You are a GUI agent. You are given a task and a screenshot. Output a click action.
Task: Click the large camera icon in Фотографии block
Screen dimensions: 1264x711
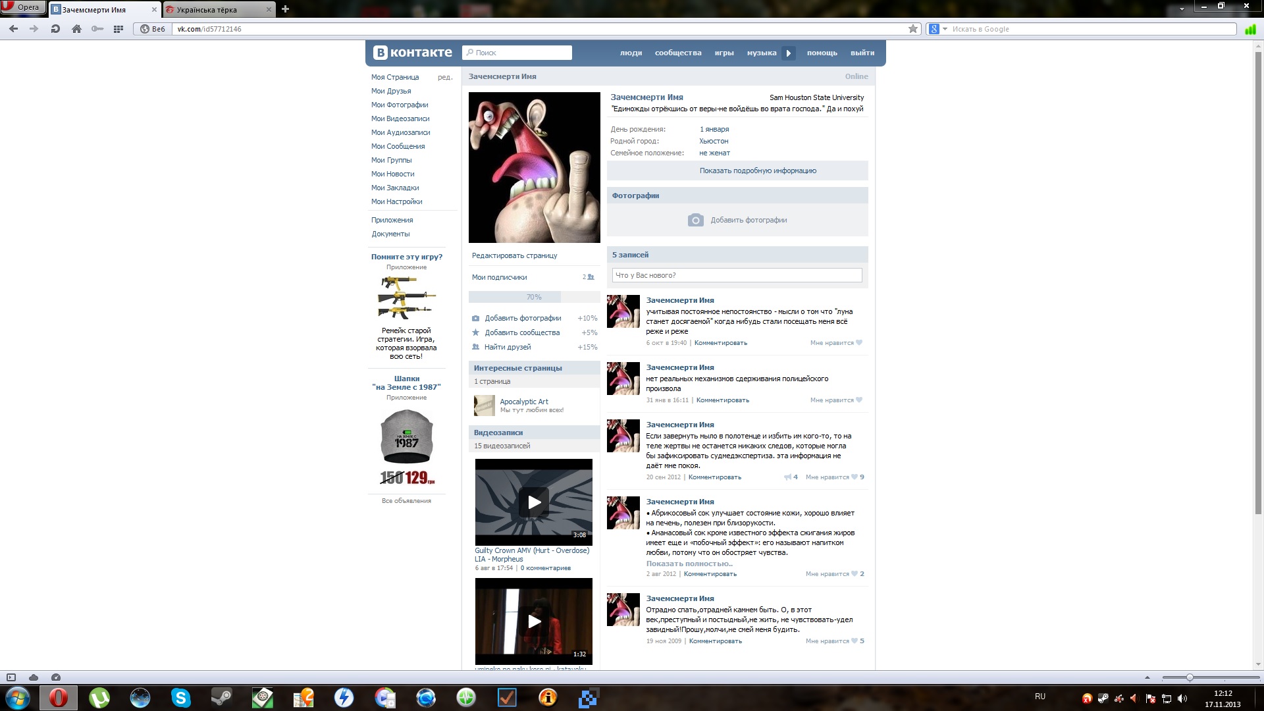(x=695, y=220)
